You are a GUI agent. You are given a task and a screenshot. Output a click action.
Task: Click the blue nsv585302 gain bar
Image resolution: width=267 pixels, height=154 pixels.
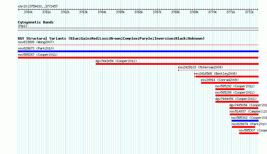pos(245,121)
